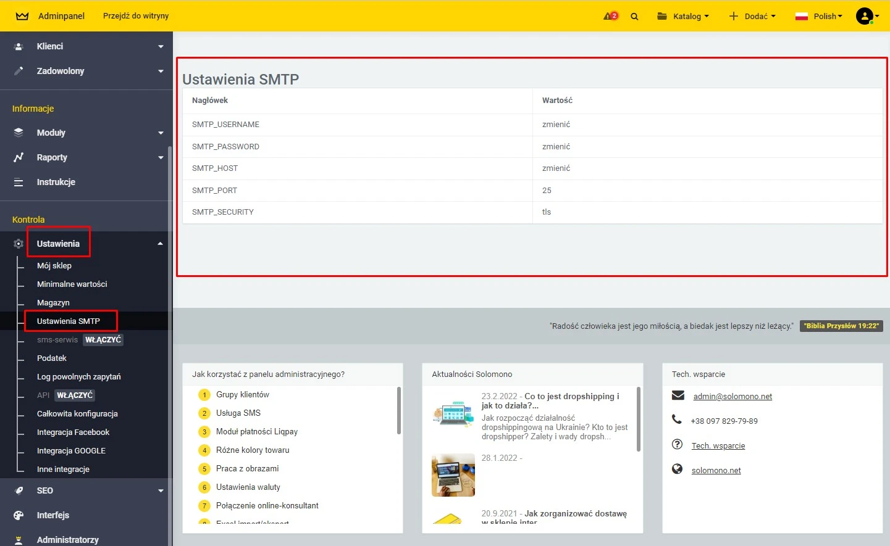890x546 pixels.
Task: Open Przejdź do witryny link
Action: click(136, 16)
